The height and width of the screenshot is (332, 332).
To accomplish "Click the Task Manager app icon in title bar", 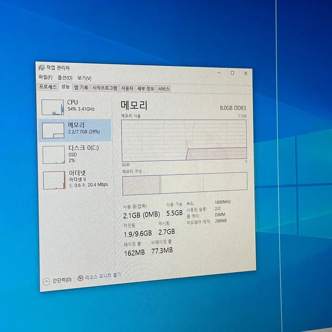I will click(41, 68).
